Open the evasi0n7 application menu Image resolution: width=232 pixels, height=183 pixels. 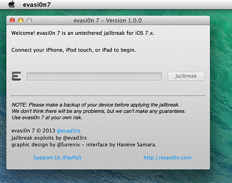pos(37,5)
